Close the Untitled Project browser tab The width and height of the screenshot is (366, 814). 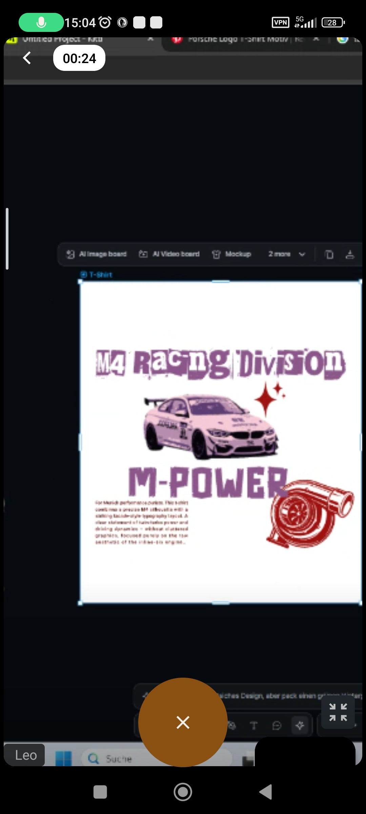[x=151, y=39]
